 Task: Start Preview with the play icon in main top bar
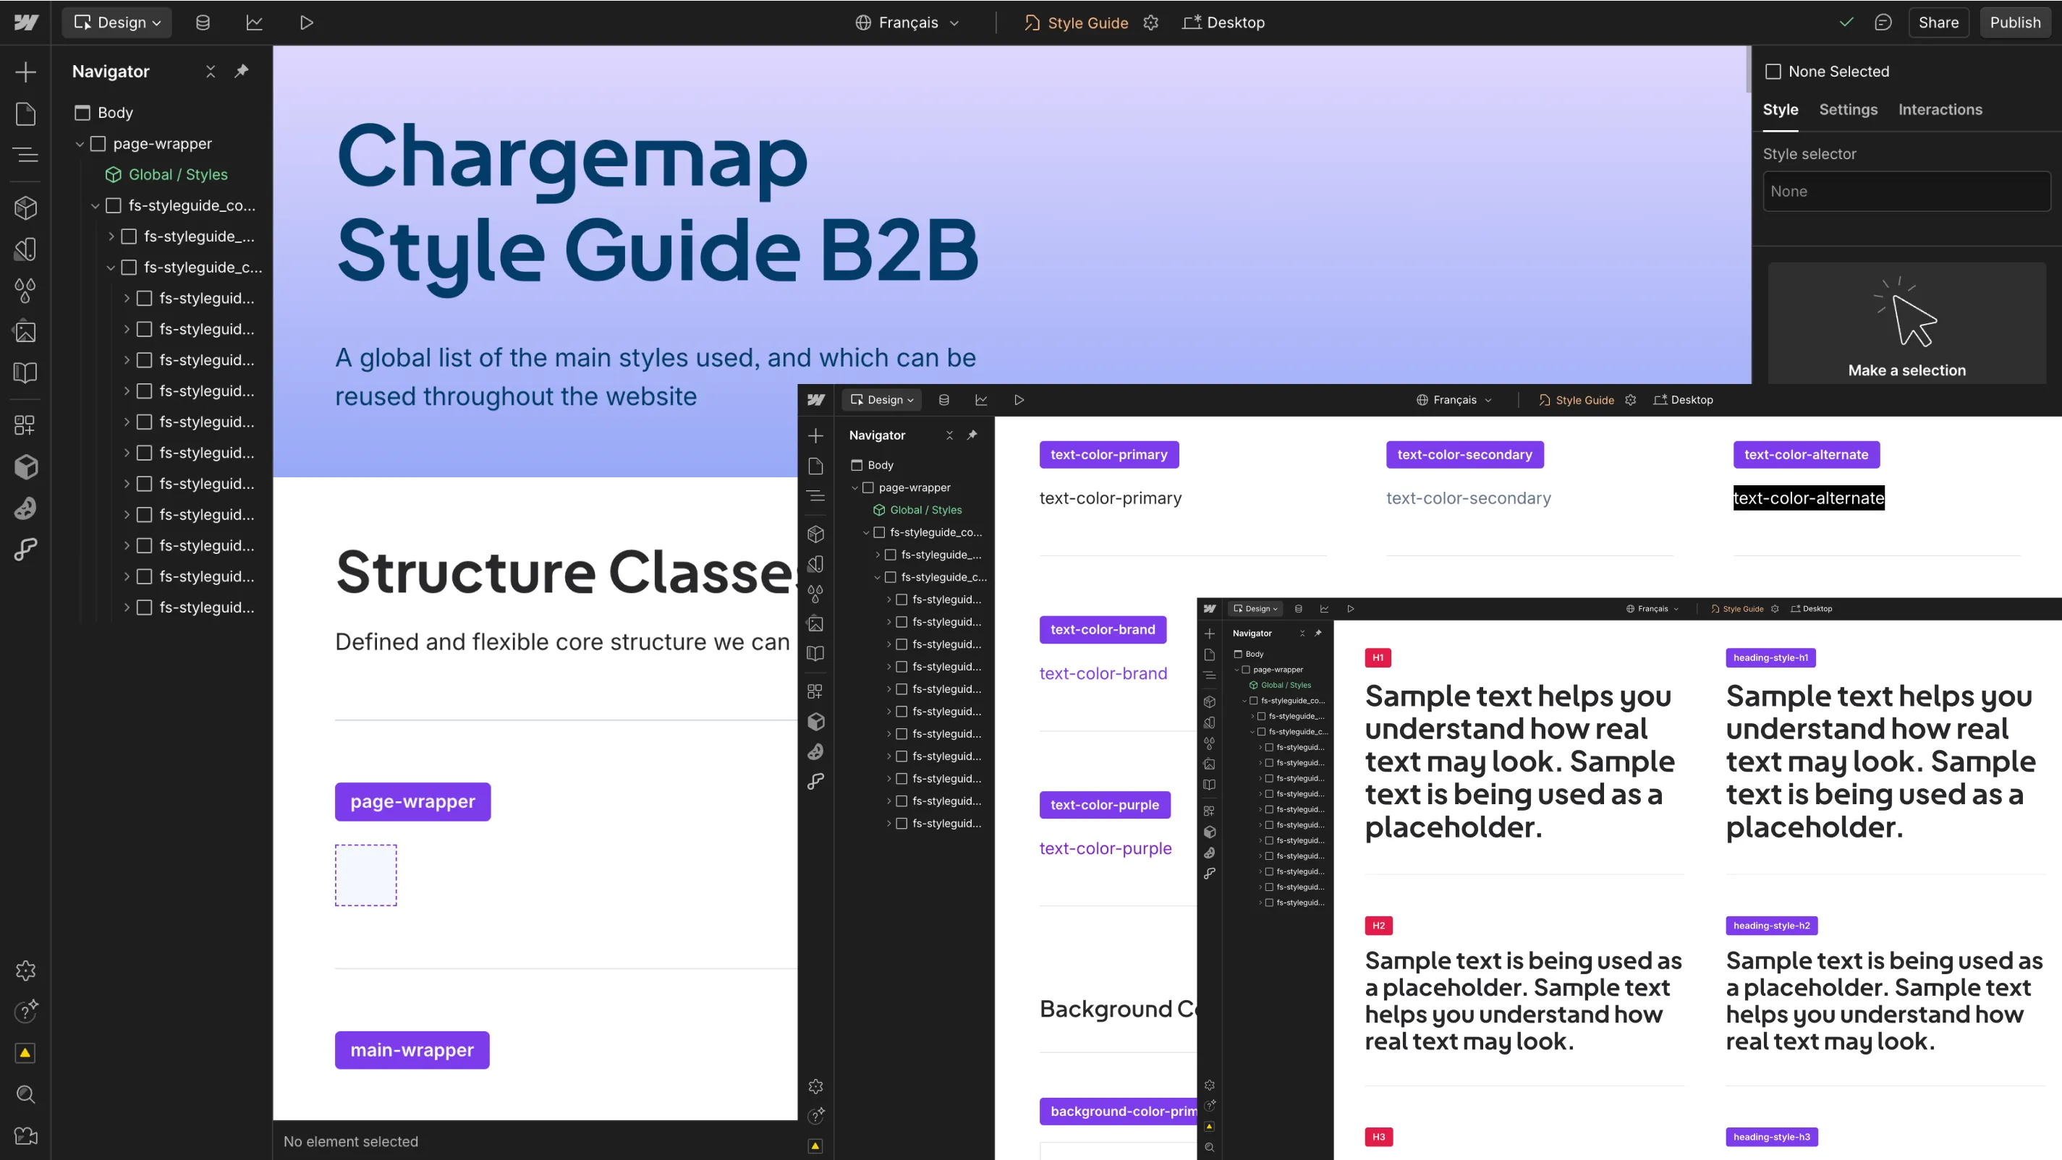coord(306,22)
